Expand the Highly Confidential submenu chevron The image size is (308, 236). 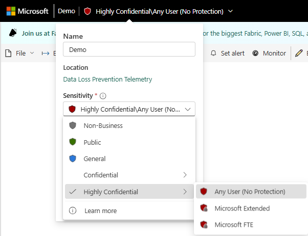(x=185, y=192)
